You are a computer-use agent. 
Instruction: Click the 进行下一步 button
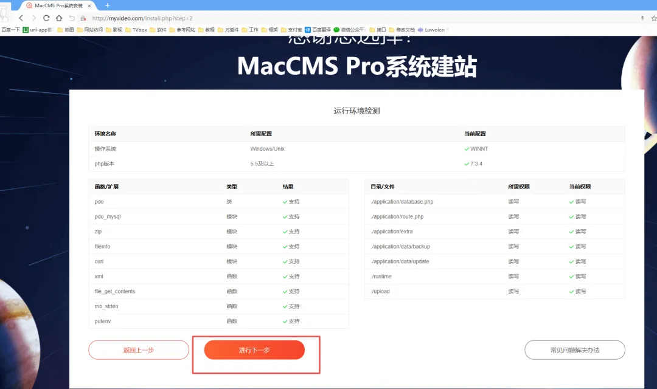(x=254, y=350)
